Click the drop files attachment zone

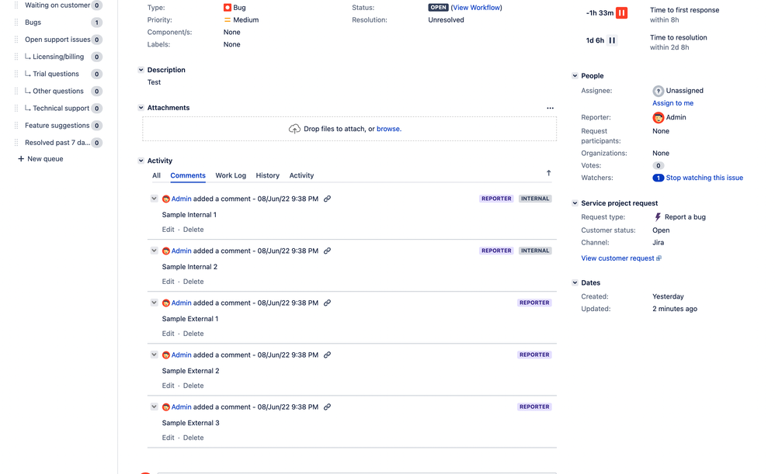coord(349,129)
